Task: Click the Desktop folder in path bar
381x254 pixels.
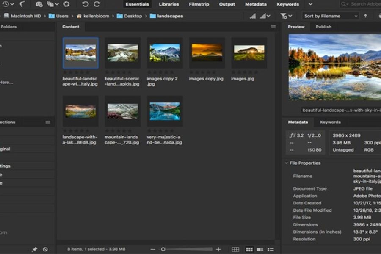Action: click(133, 16)
